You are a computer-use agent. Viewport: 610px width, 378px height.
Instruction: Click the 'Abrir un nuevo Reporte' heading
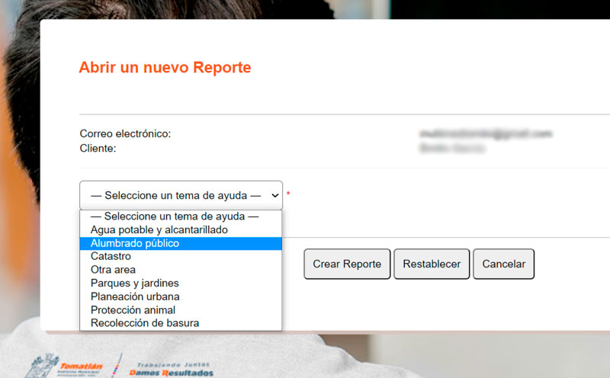(x=165, y=68)
